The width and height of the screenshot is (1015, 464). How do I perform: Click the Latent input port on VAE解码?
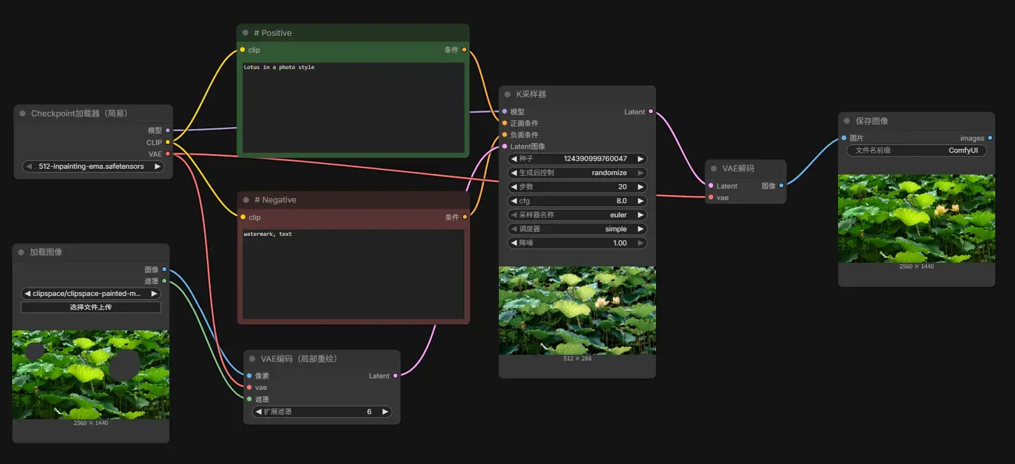(x=711, y=186)
